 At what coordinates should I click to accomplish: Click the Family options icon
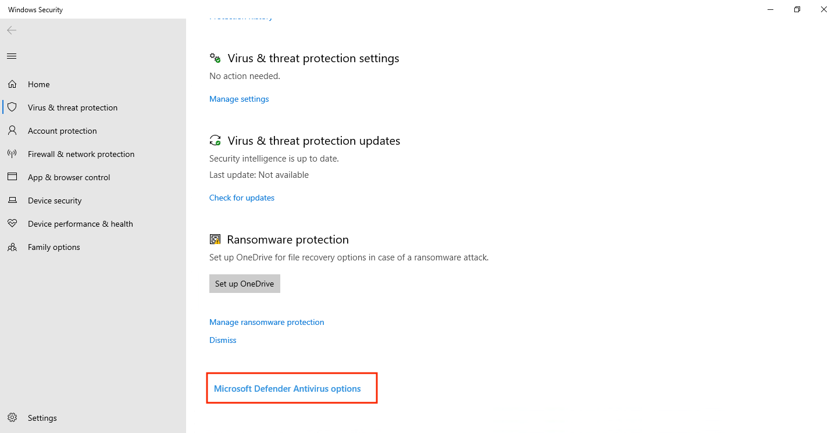point(12,246)
